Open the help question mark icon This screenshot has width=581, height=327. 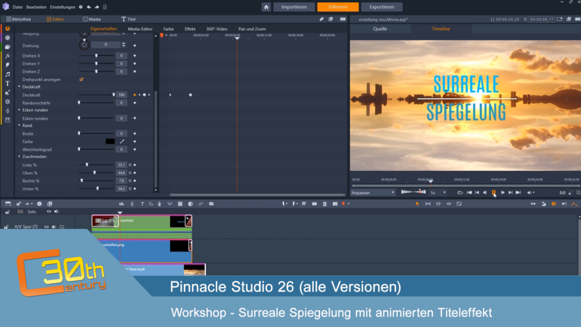81,7
